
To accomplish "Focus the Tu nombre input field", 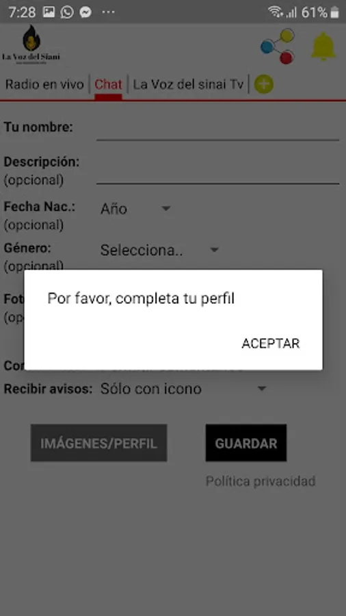I will tap(217, 129).
